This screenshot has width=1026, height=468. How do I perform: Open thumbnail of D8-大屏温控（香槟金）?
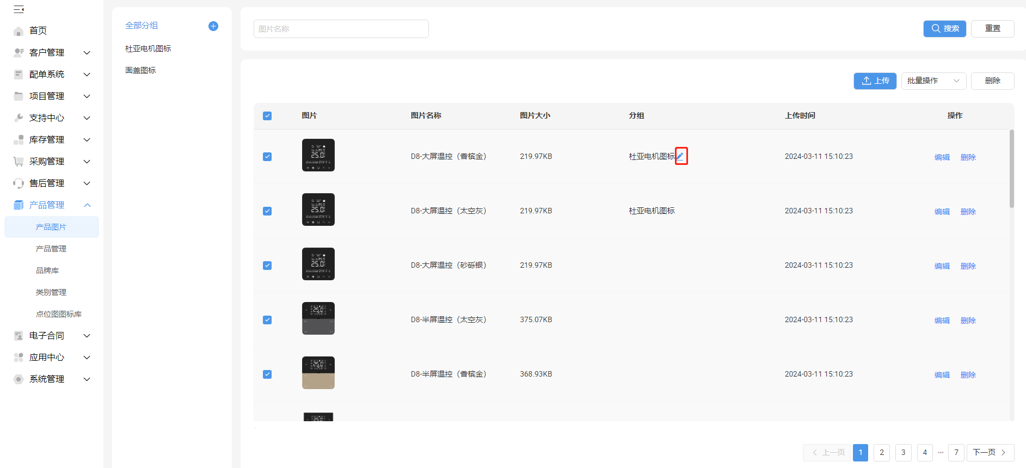[x=318, y=155]
